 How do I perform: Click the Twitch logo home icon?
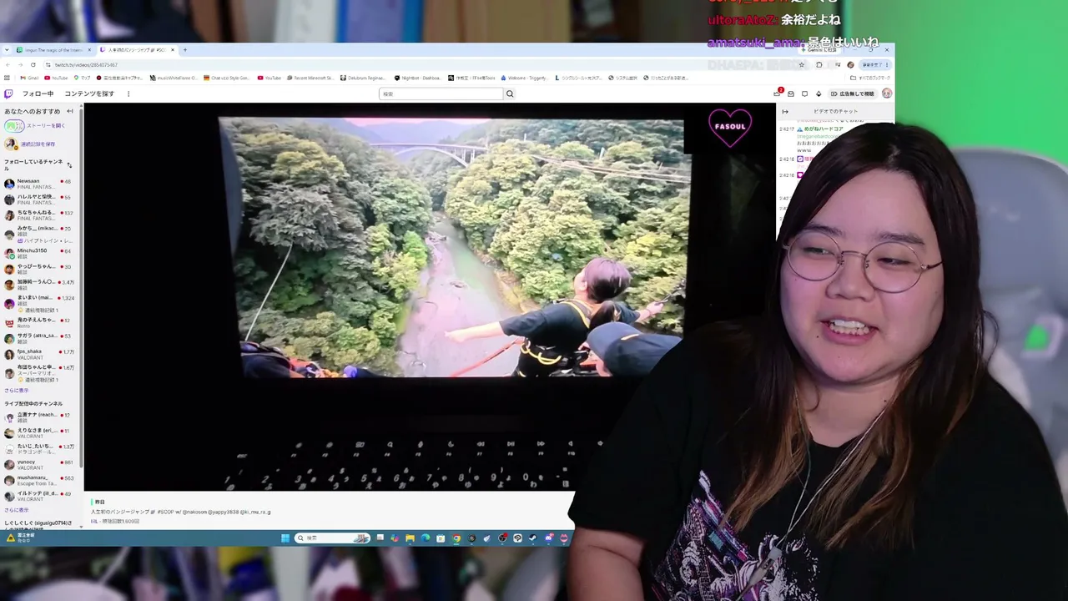8,93
